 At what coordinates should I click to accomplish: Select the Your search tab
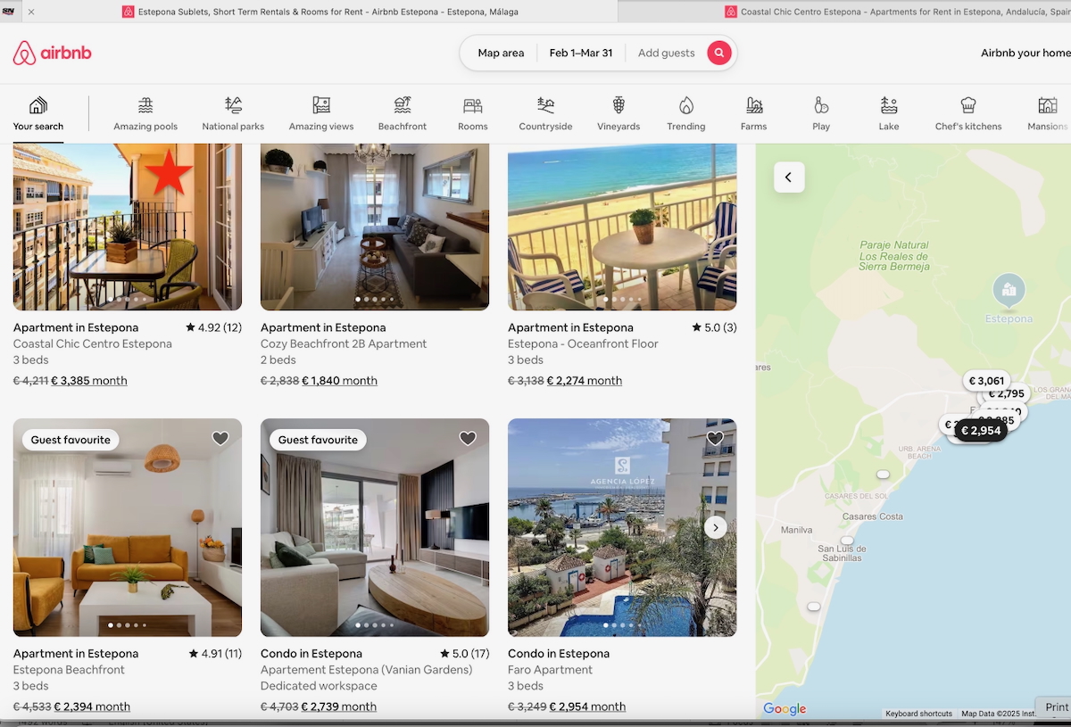click(38, 113)
